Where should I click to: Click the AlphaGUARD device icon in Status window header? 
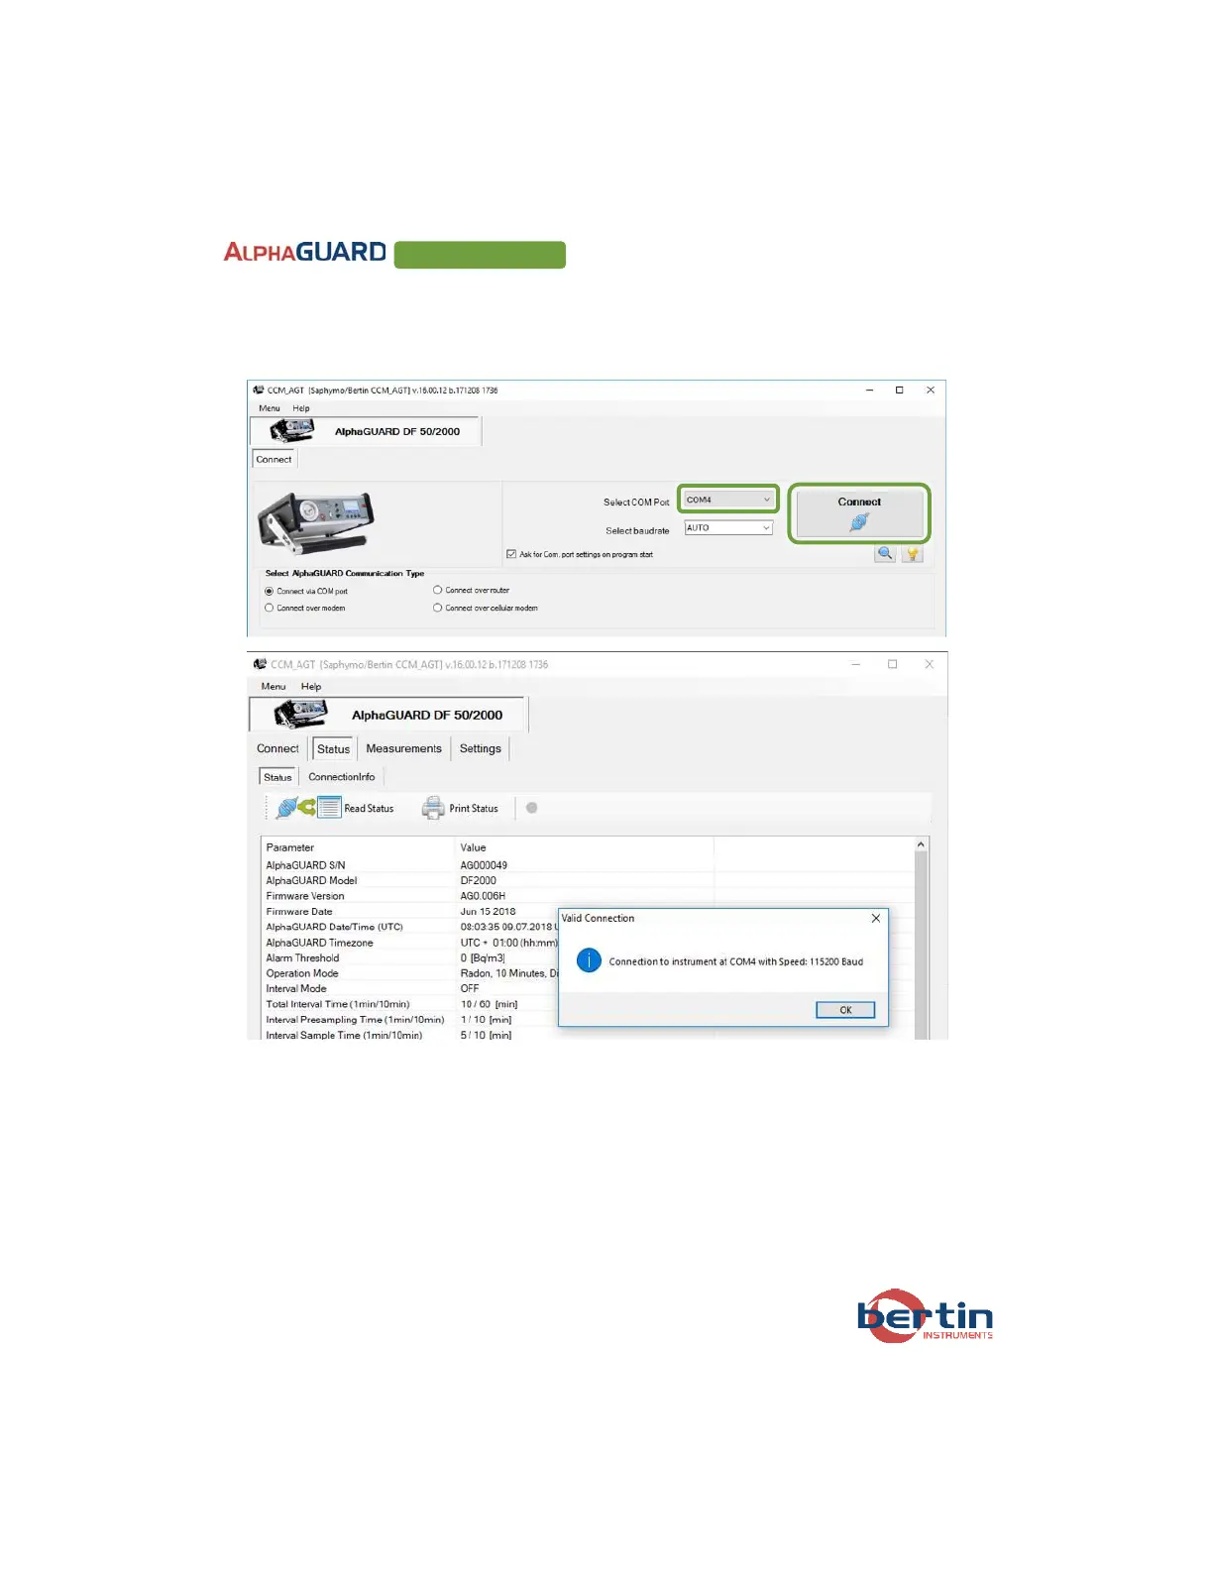click(300, 714)
